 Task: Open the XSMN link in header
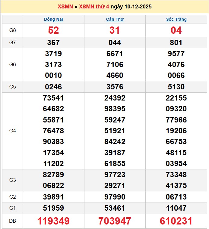[x=65, y=7]
